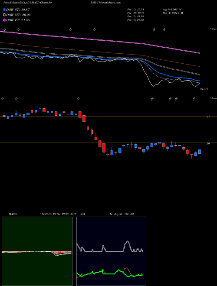
Task: Click the 'Avg V: 0.002 M' volume text
Action: pyautogui.click(x=173, y=9)
